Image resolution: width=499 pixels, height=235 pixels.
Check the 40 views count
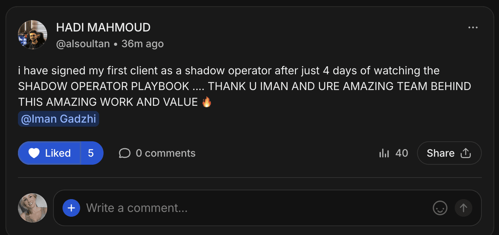point(402,153)
